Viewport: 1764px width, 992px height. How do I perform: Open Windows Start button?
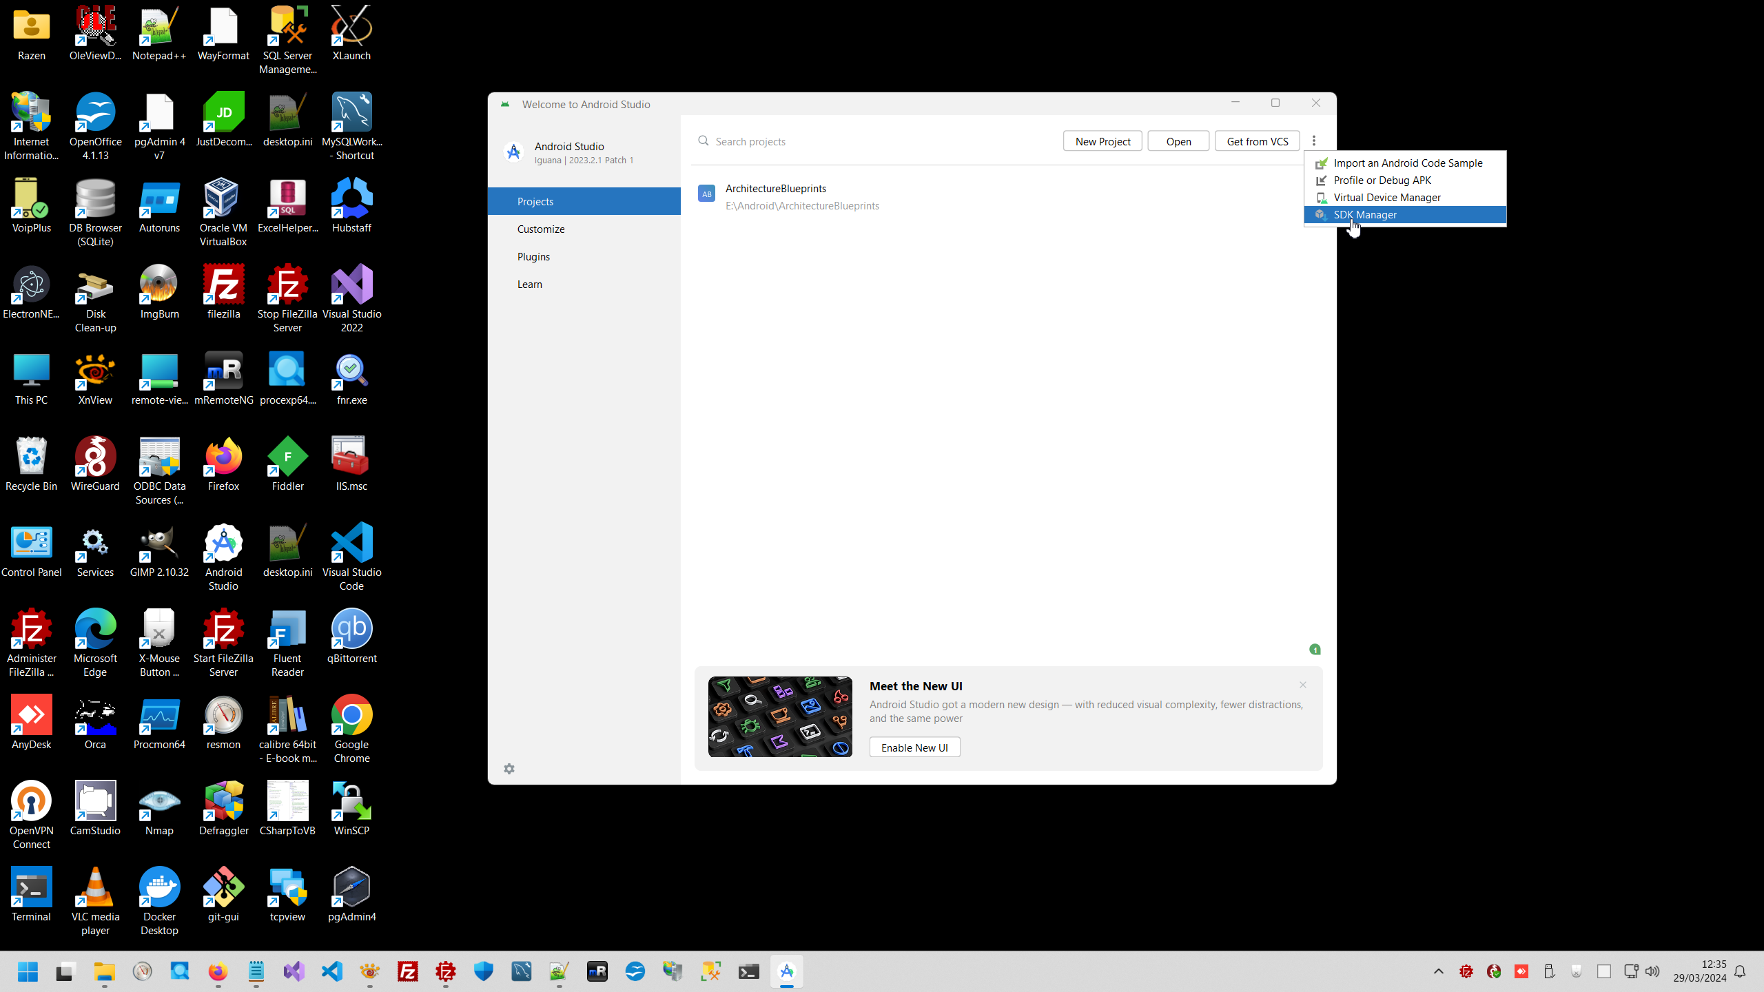(x=28, y=971)
